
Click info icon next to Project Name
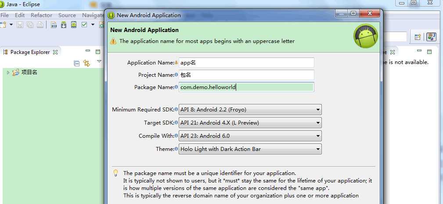(x=176, y=75)
